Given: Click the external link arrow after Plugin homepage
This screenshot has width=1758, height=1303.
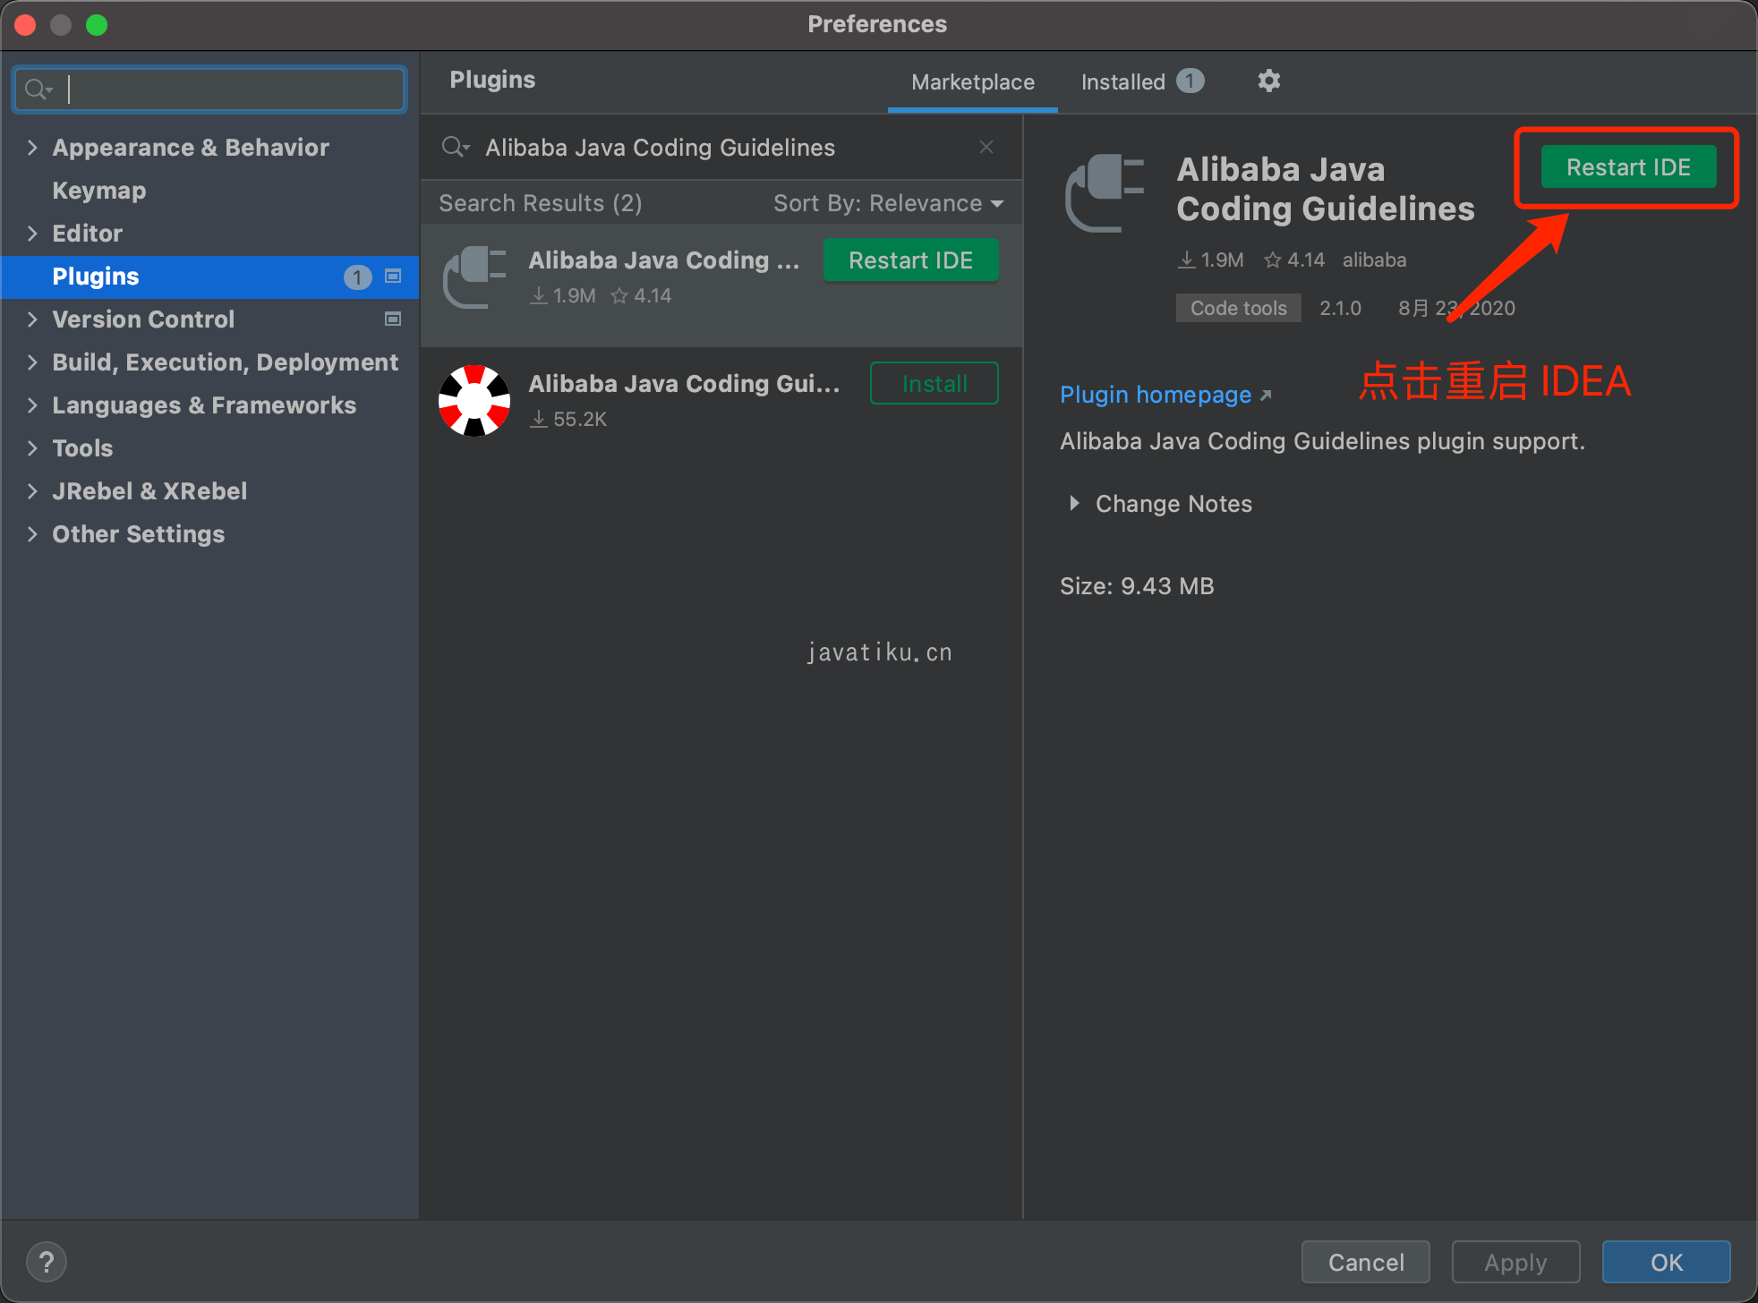Looking at the screenshot, I should click(x=1266, y=395).
